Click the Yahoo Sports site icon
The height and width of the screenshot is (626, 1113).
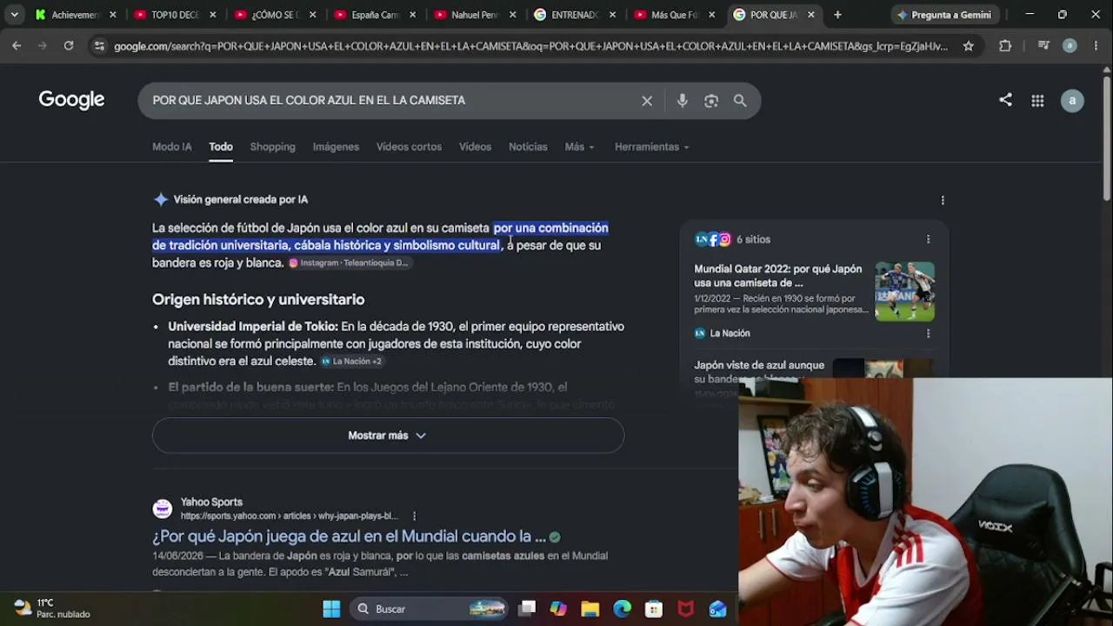pos(162,509)
